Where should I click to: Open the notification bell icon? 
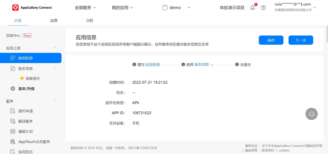pos(253,8)
